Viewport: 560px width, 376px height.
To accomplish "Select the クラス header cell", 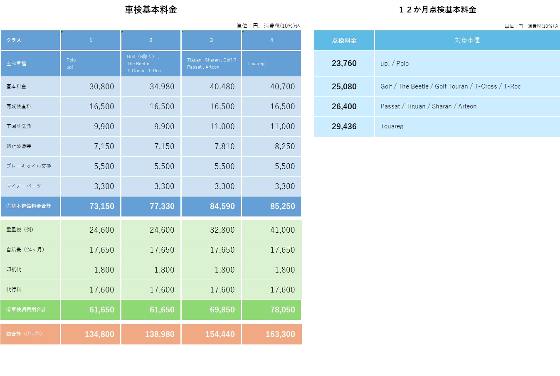I will tap(30, 40).
